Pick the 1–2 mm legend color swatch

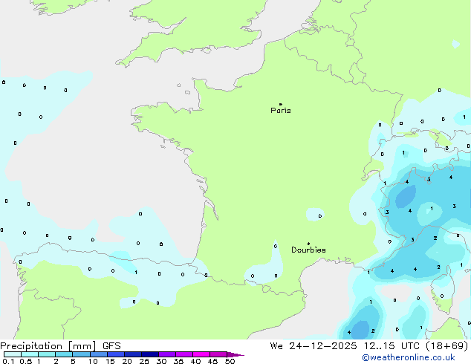(47, 354)
